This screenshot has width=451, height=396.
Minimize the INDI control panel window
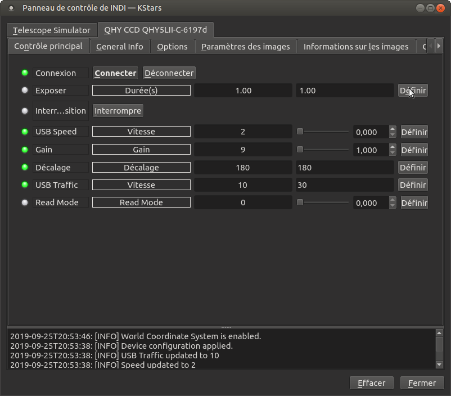420,8
